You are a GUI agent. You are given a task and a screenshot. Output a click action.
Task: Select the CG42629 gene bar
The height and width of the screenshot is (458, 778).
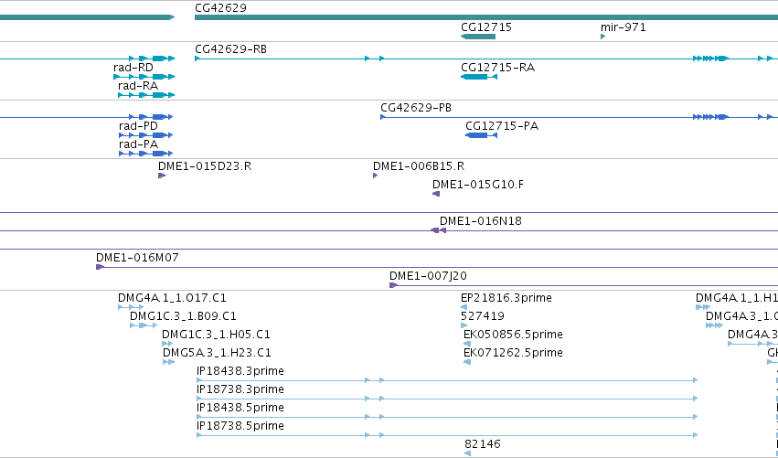(x=486, y=17)
